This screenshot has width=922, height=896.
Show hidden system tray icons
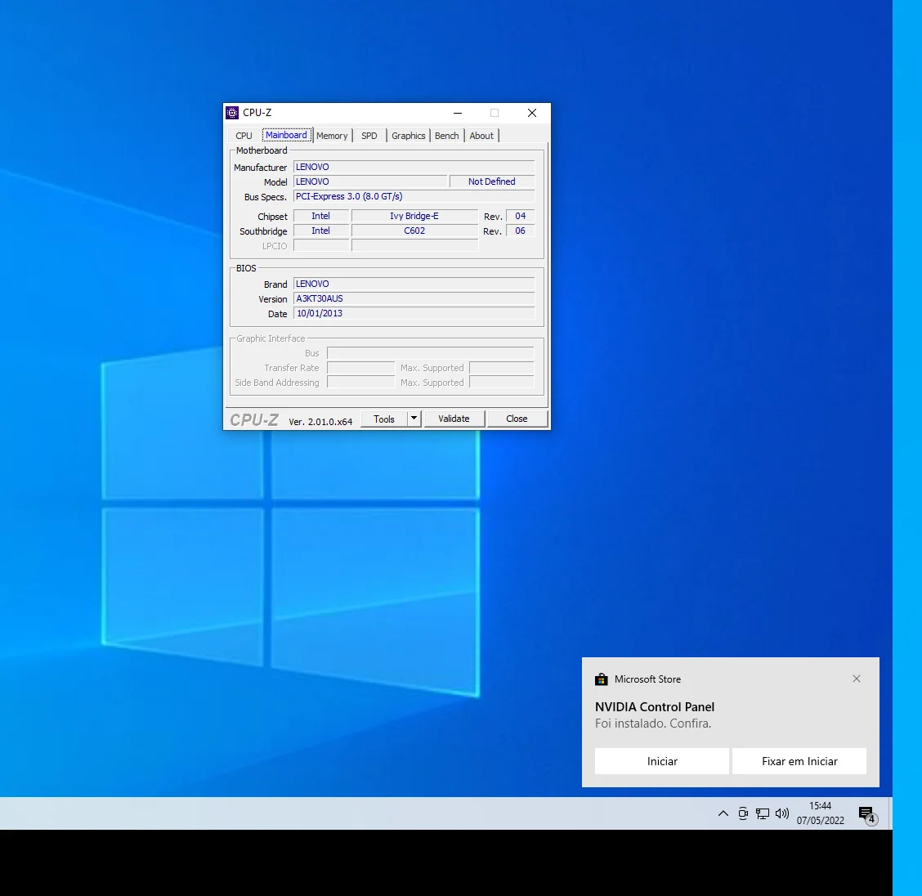click(x=723, y=813)
